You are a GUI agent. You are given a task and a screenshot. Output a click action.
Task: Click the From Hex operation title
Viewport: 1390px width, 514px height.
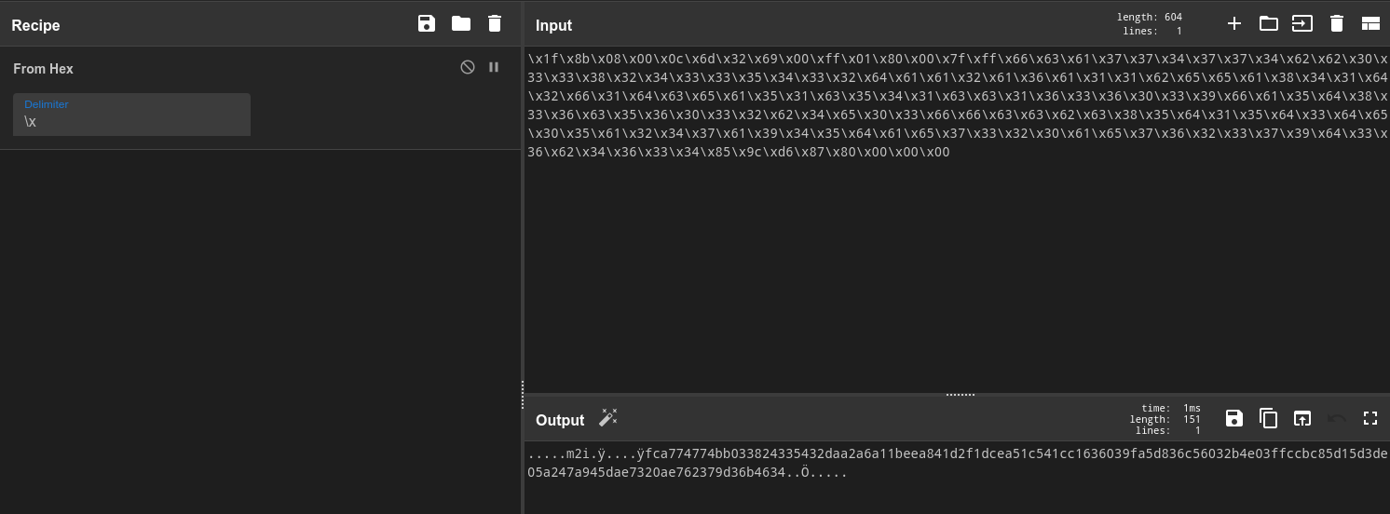(x=43, y=69)
